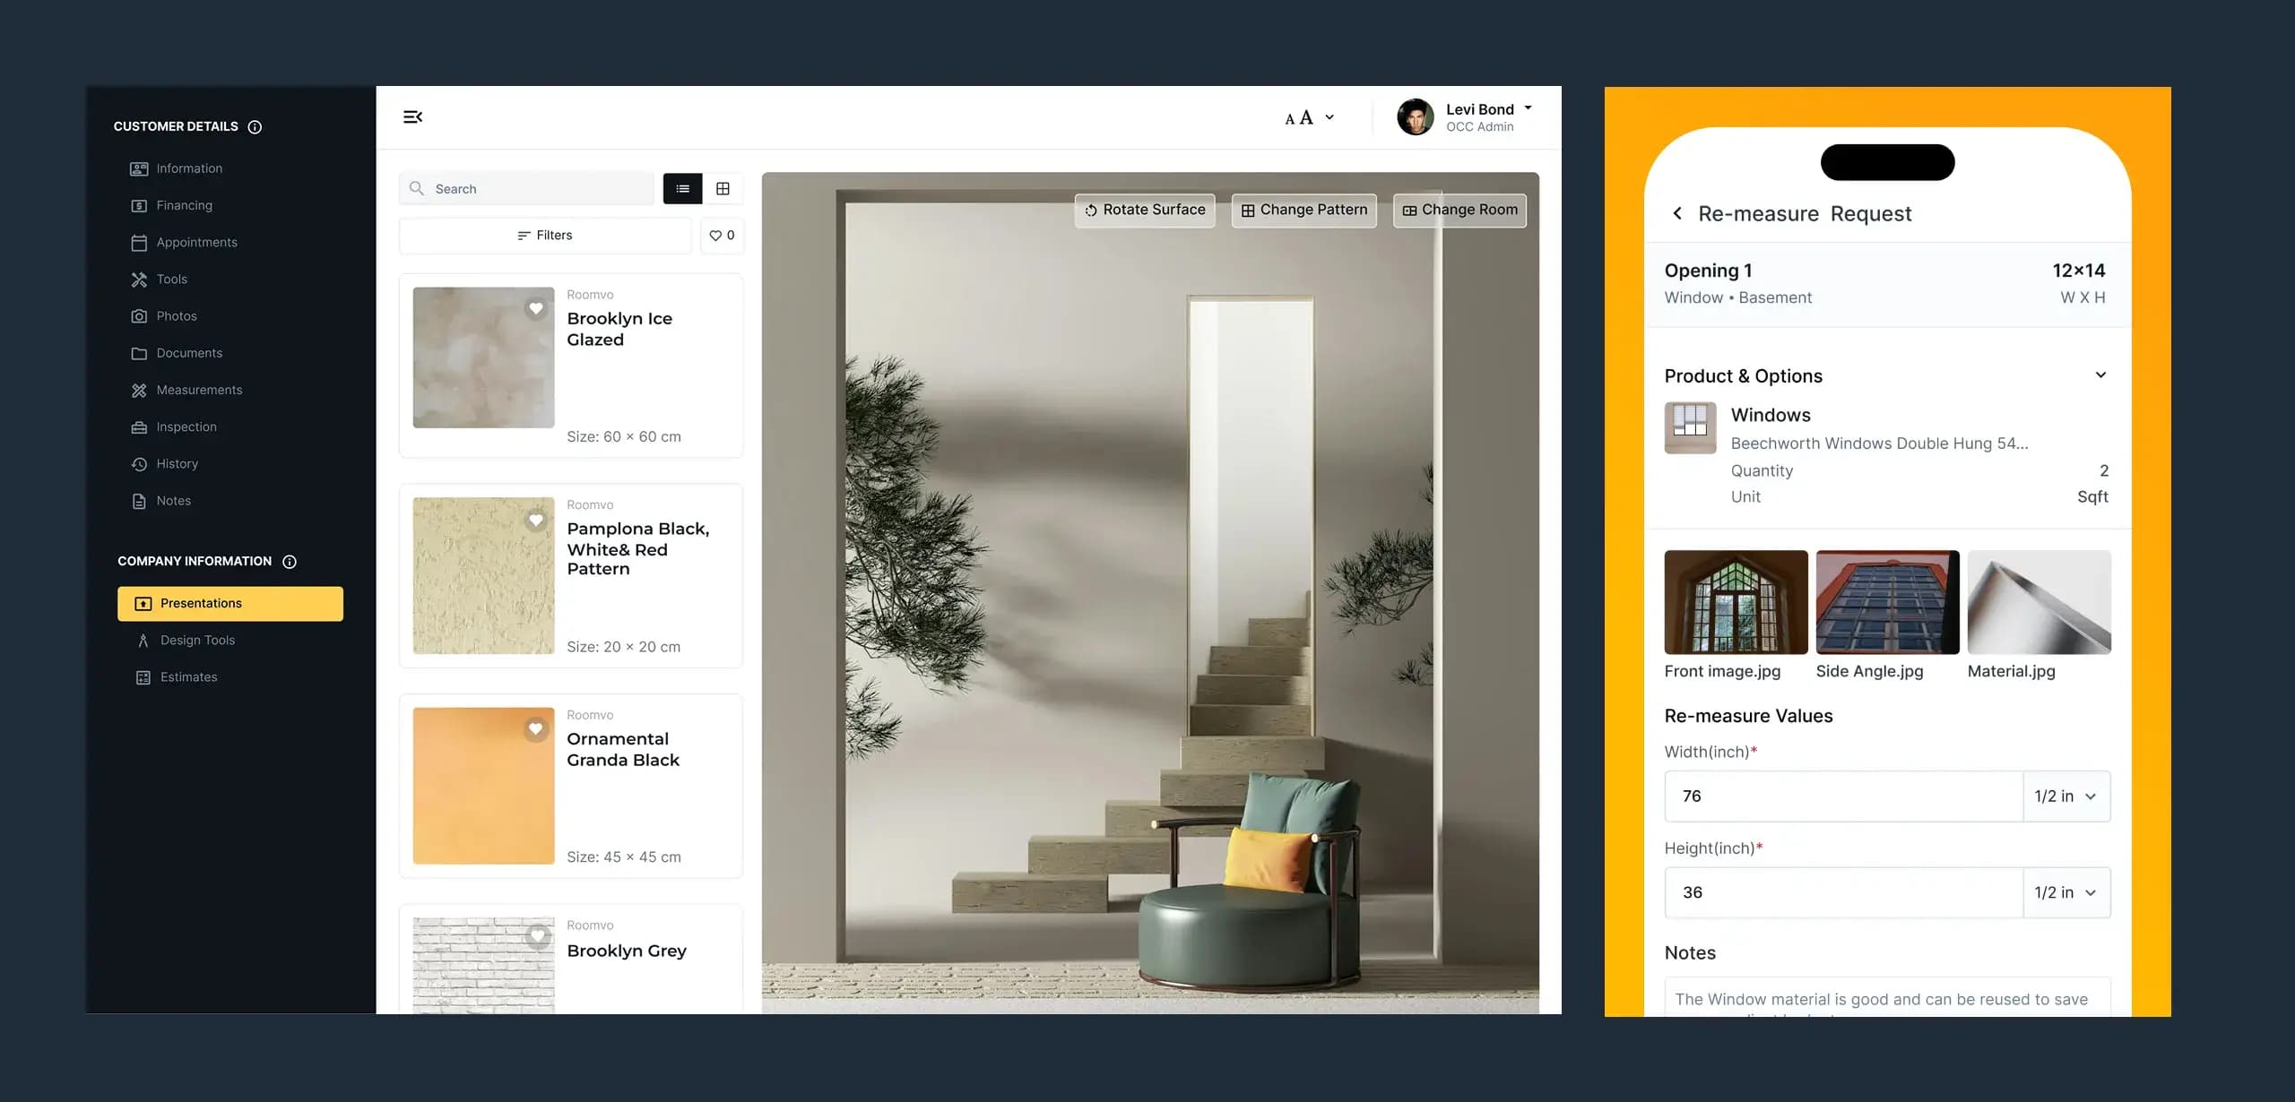Click the Information sidebar icon
This screenshot has width=2295, height=1102.
(x=139, y=168)
